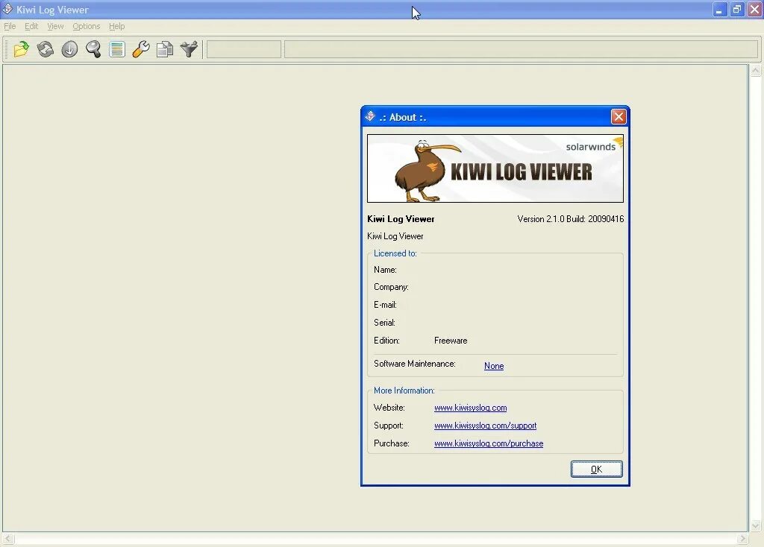Screen dimensions: 764x547
Task: Open the View menu
Action: (55, 26)
